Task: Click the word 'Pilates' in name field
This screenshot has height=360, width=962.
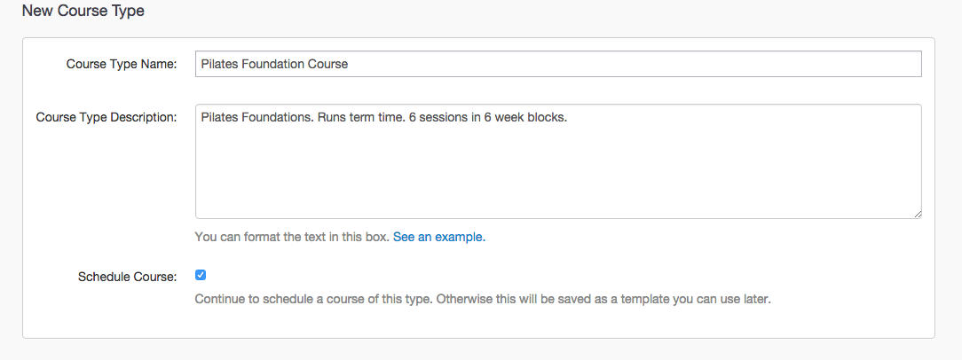Action: [218, 64]
